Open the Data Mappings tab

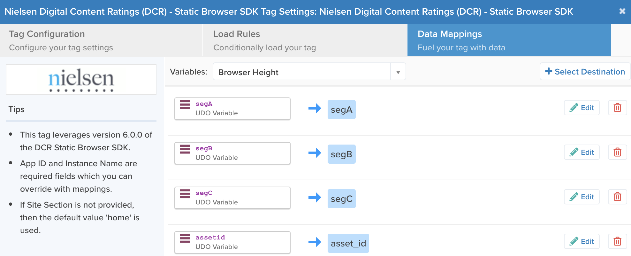coord(509,40)
